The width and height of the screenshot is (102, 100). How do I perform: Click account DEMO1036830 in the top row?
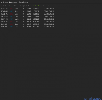point(49,9)
